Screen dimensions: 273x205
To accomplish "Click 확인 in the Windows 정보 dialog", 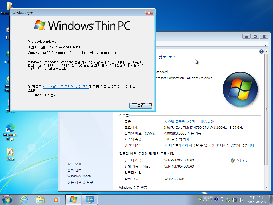I will pos(141,105).
